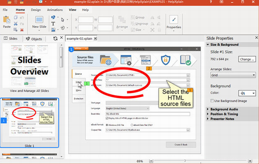The width and height of the screenshot is (259, 164).
Task: Enable Use Background Image checkbox
Action: click(x=212, y=101)
